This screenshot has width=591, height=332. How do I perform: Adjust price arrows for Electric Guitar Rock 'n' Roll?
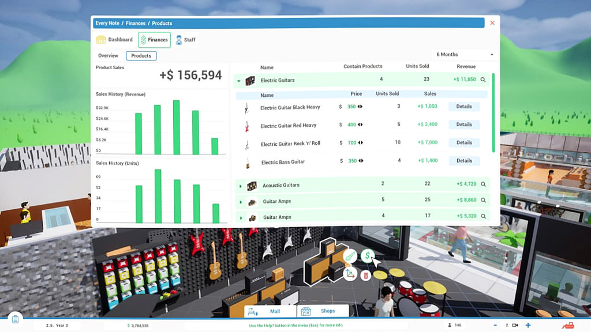point(361,143)
